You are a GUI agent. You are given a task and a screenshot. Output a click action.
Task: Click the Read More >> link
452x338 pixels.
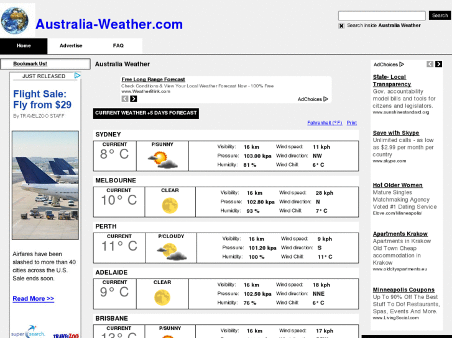click(33, 298)
